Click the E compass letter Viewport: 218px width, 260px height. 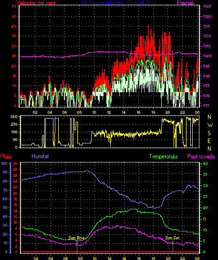tap(209, 141)
